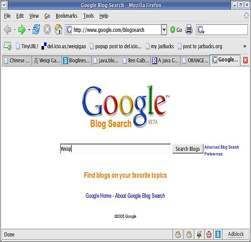Switch to the ORANGE... tab
251x242 pixels.
[195, 61]
